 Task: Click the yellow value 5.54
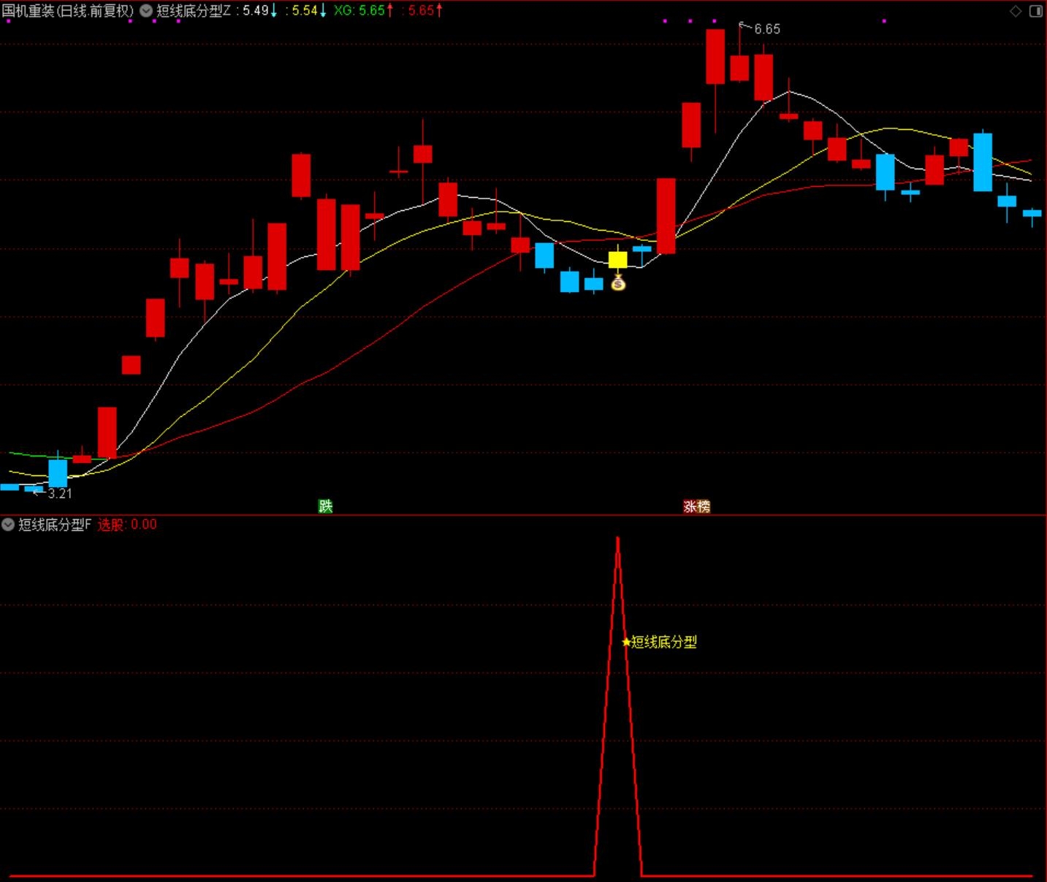pyautogui.click(x=305, y=11)
